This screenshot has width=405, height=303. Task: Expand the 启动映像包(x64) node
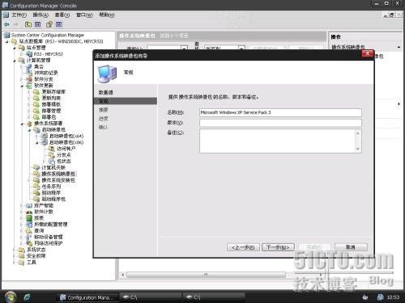[x=37, y=136]
